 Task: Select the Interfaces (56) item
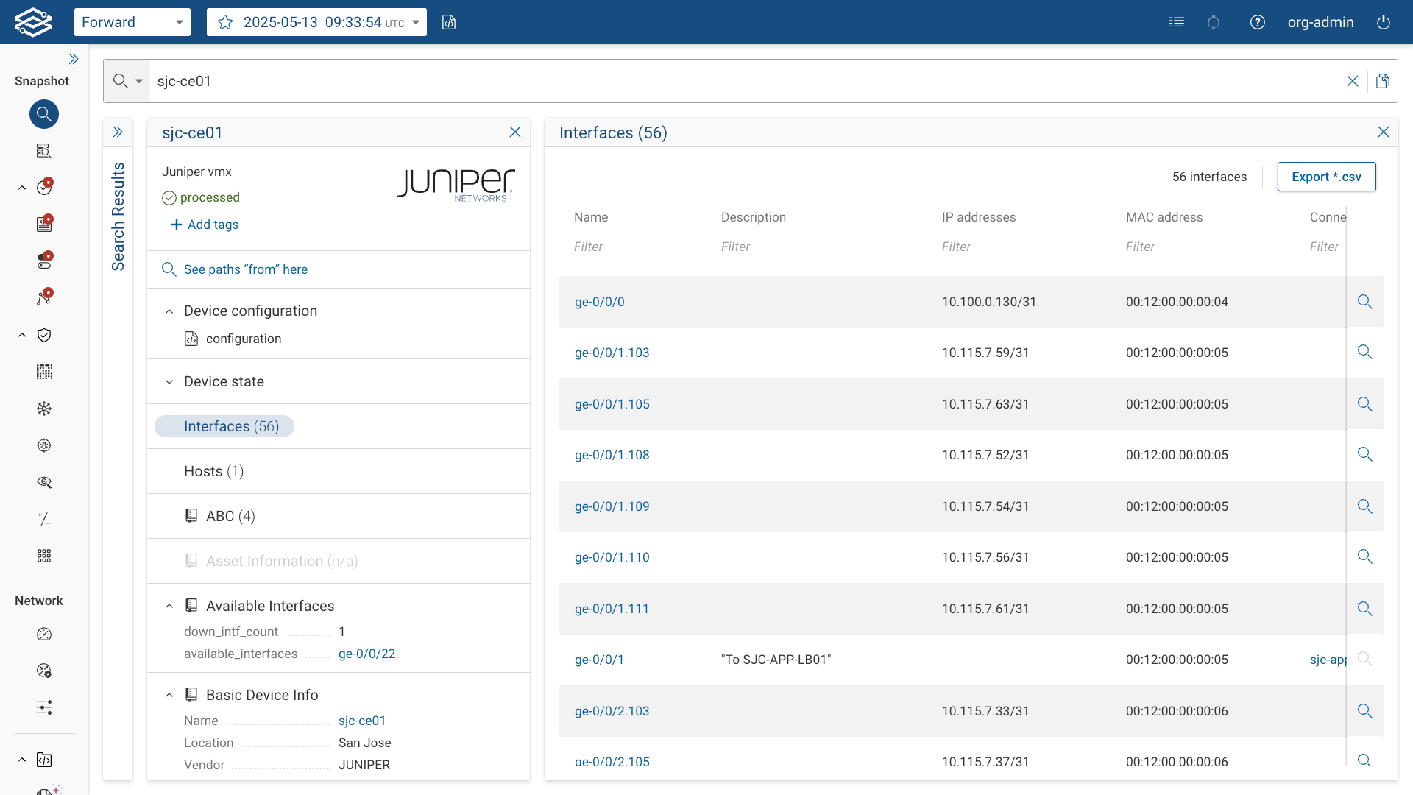click(x=224, y=426)
